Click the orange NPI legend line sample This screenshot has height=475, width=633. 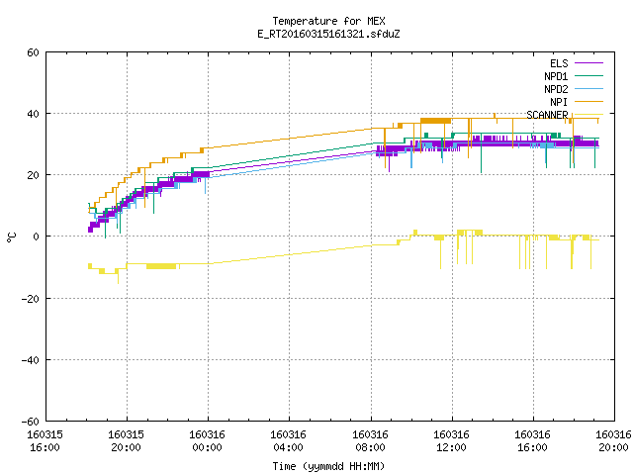(x=589, y=102)
